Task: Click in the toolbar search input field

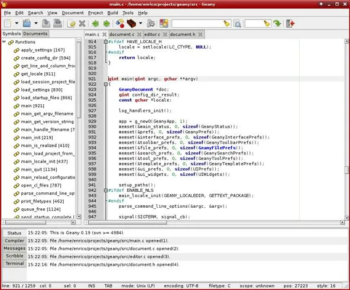Action: (x=197, y=24)
